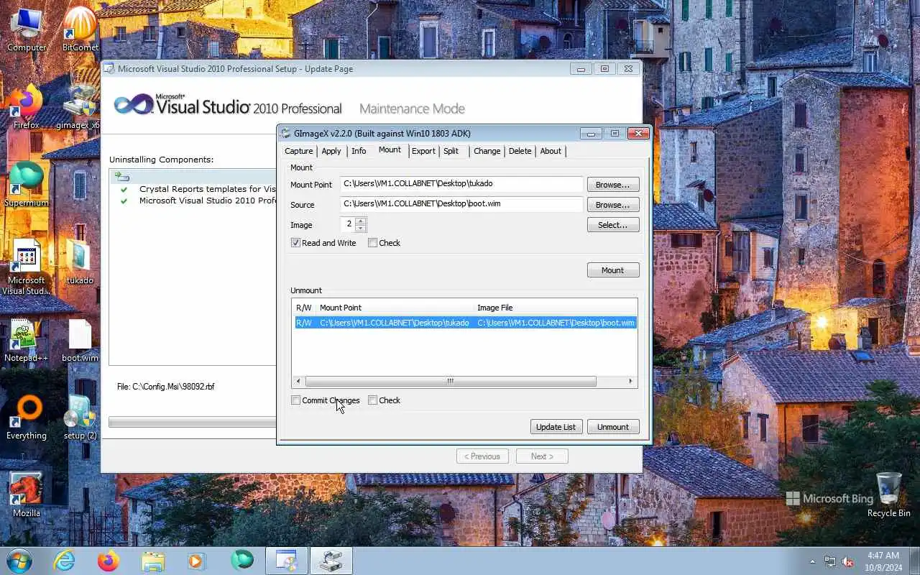Open the Notepad++ desktop shortcut

pos(27,341)
